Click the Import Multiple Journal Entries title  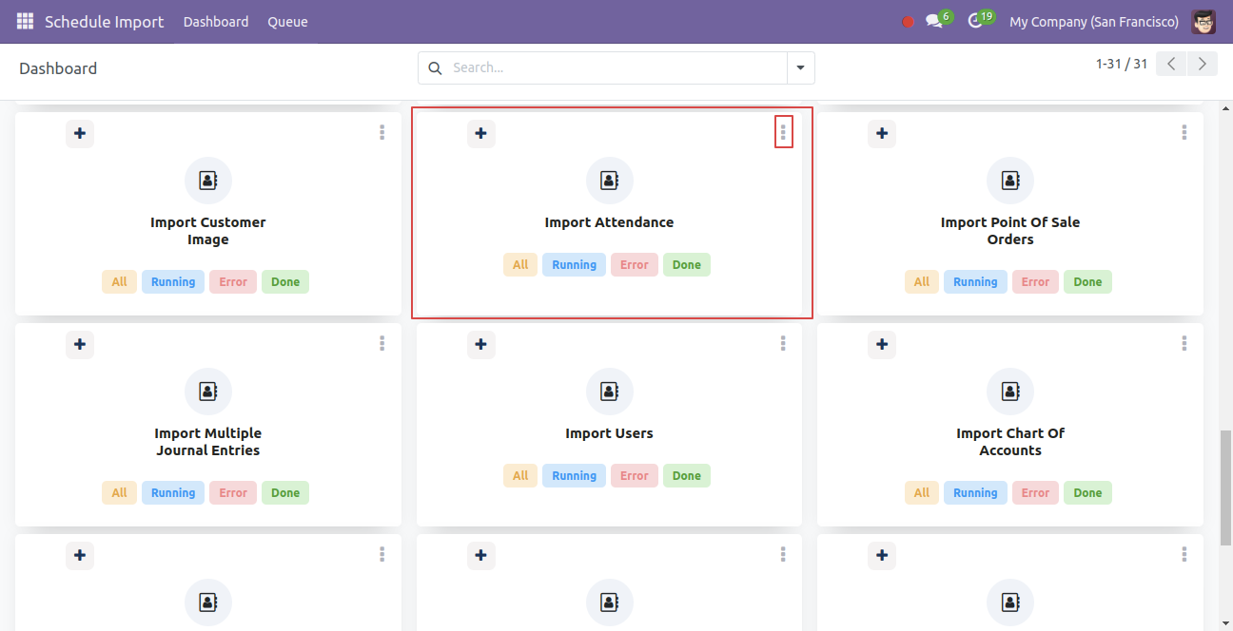pos(208,442)
